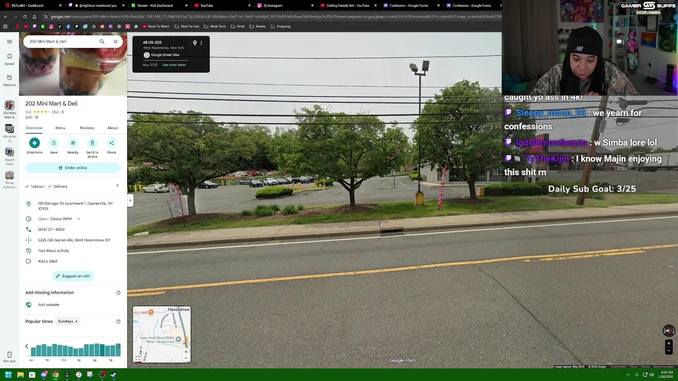Click Suggest an edit button

pyautogui.click(x=73, y=276)
